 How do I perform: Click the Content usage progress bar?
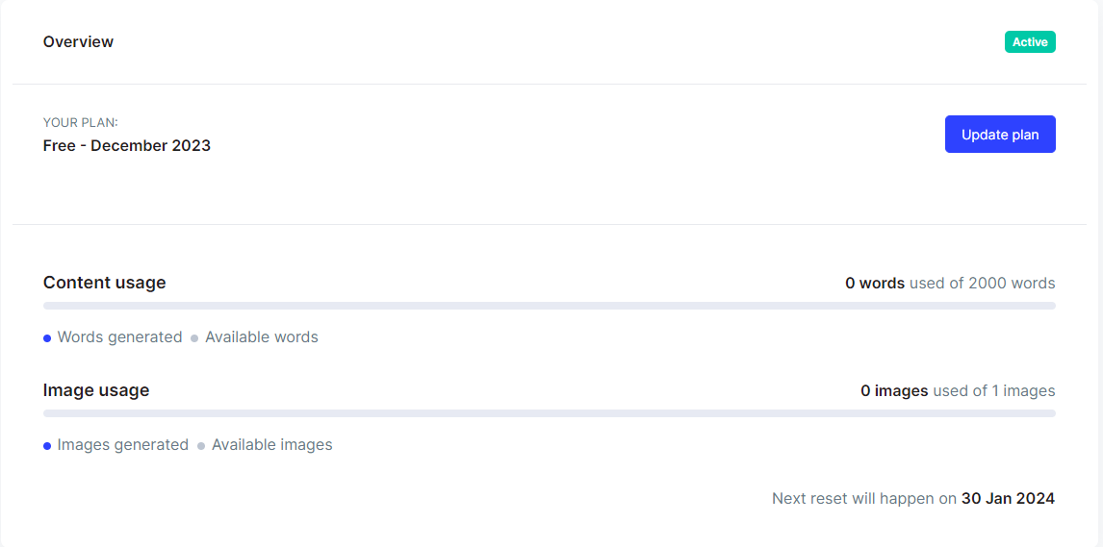click(x=550, y=306)
